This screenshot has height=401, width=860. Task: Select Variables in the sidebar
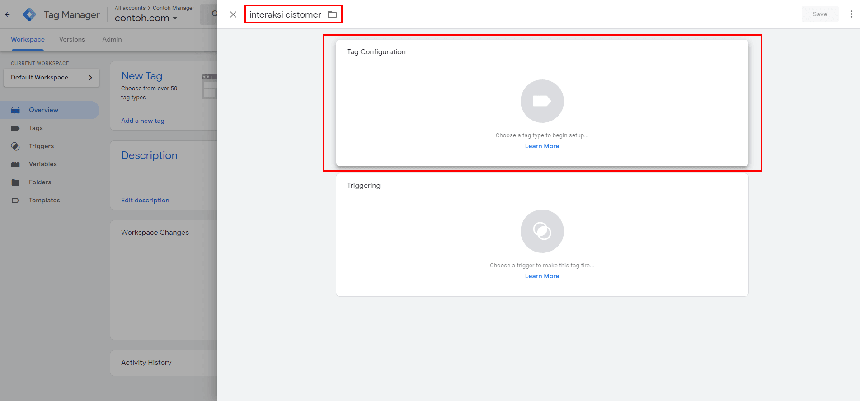(x=43, y=164)
